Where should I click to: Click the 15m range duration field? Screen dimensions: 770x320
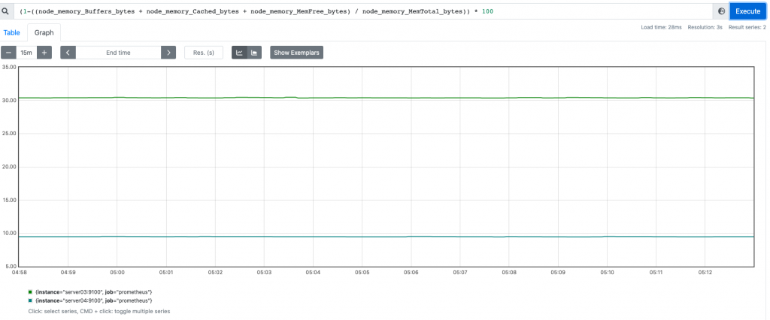click(26, 53)
